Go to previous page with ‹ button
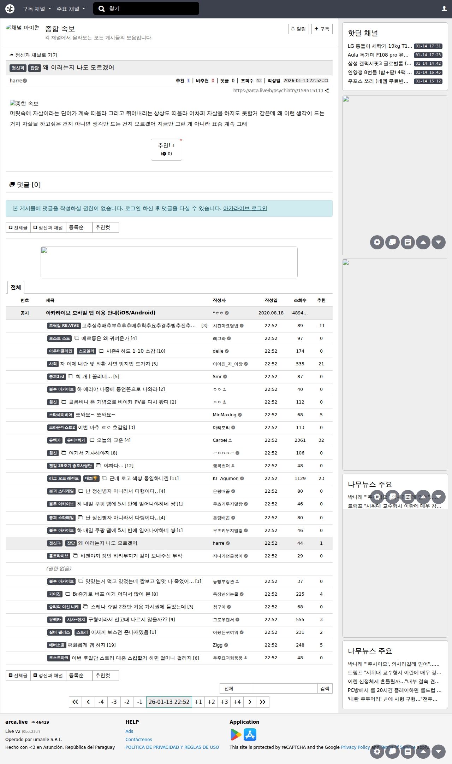The image size is (452, 764). (88, 702)
